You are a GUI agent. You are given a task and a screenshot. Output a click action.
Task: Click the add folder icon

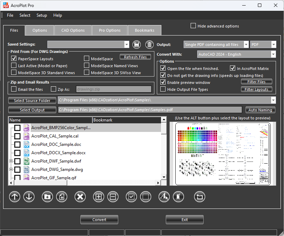click(x=47, y=197)
